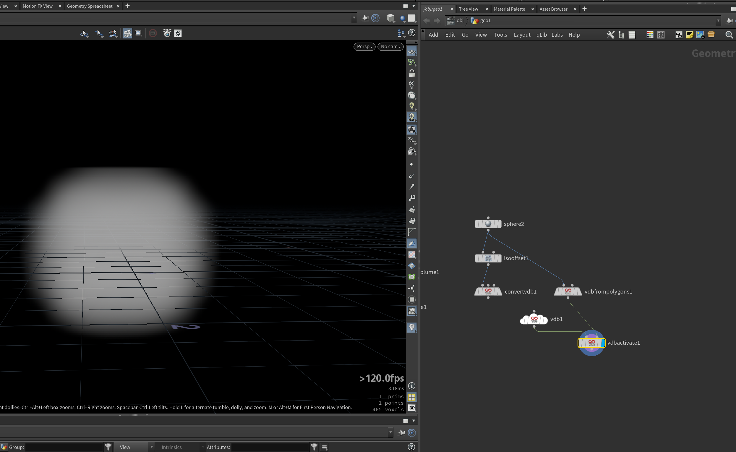
Task: Click the obj path button
Action: (x=456, y=21)
